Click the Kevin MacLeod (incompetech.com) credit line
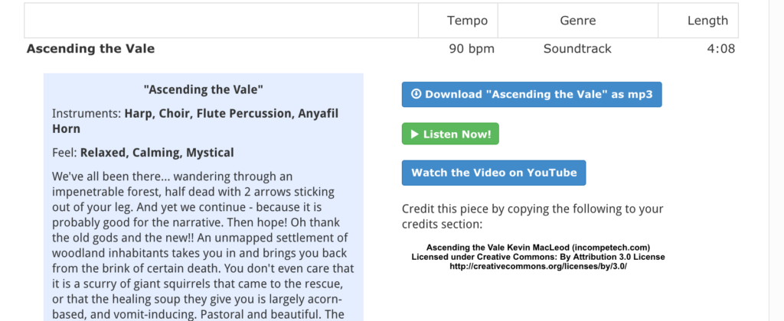The height and width of the screenshot is (321, 784). [x=538, y=248]
